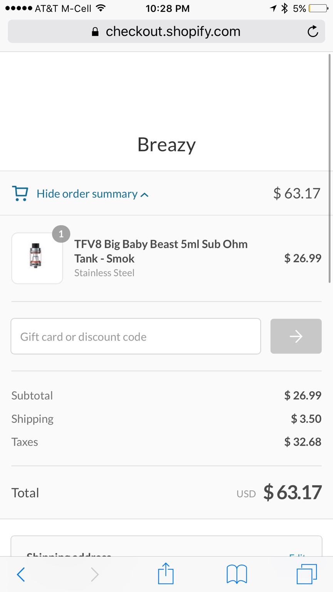Tap the TFV8 tank product thumbnail
Screen dimensions: 333x592
point(37,258)
